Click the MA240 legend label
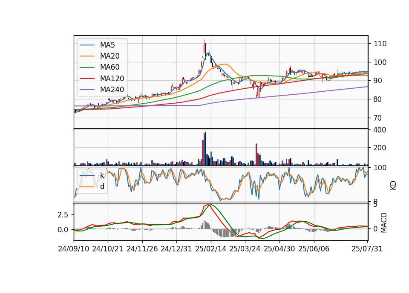The image size is (409, 293). pyautogui.click(x=112, y=90)
